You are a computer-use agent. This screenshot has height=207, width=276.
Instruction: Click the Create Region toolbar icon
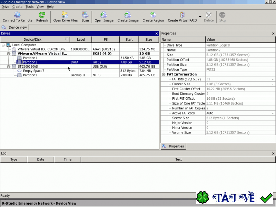pyautogui.click(x=153, y=15)
